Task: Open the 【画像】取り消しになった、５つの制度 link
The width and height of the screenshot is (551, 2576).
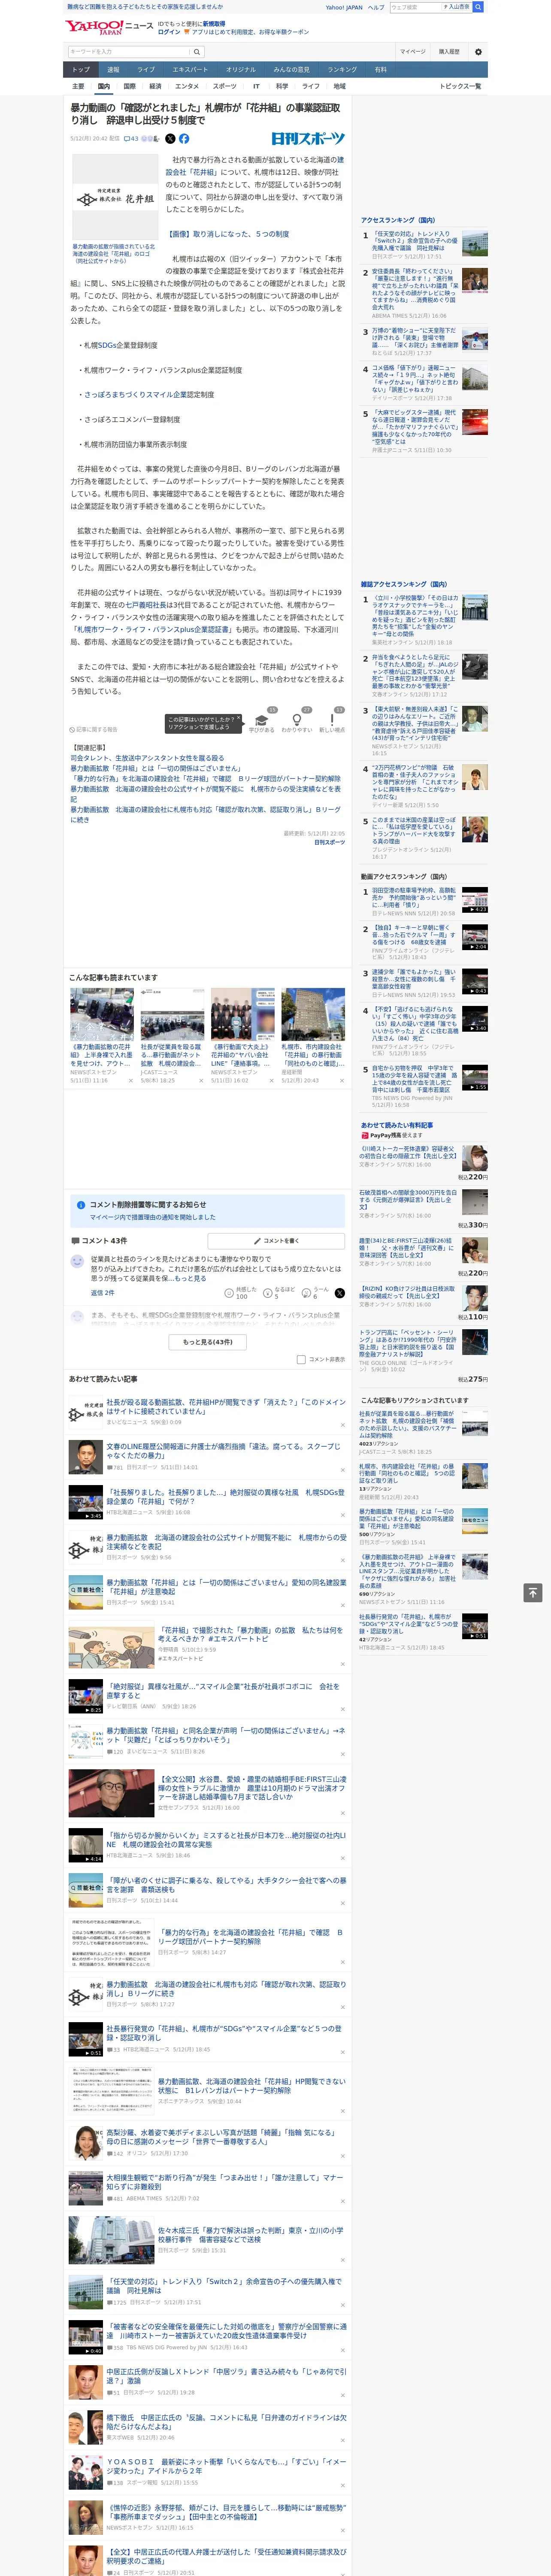Action: [x=227, y=234]
